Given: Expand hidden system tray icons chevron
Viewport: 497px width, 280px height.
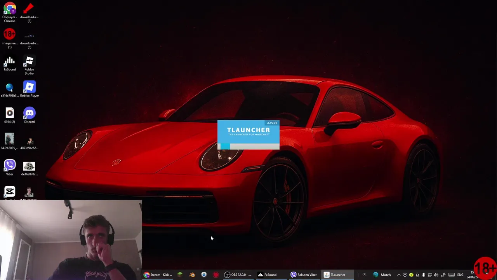Looking at the screenshot, I should point(399,275).
